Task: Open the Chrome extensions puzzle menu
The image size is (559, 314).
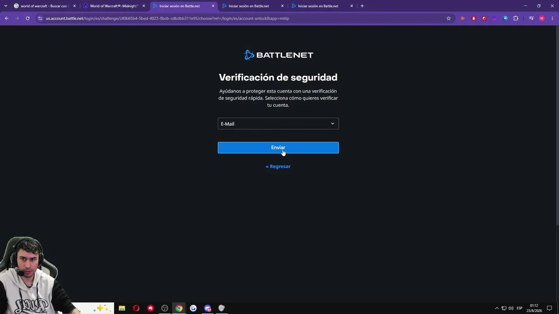Action: [x=516, y=18]
